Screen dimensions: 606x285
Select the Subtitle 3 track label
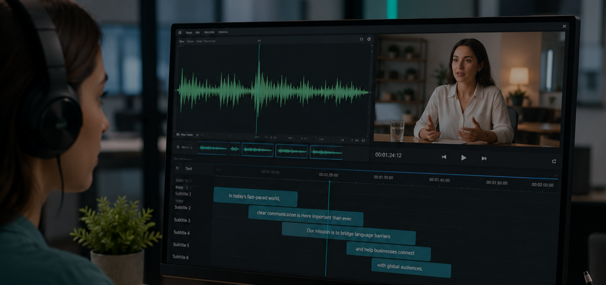[182, 220]
